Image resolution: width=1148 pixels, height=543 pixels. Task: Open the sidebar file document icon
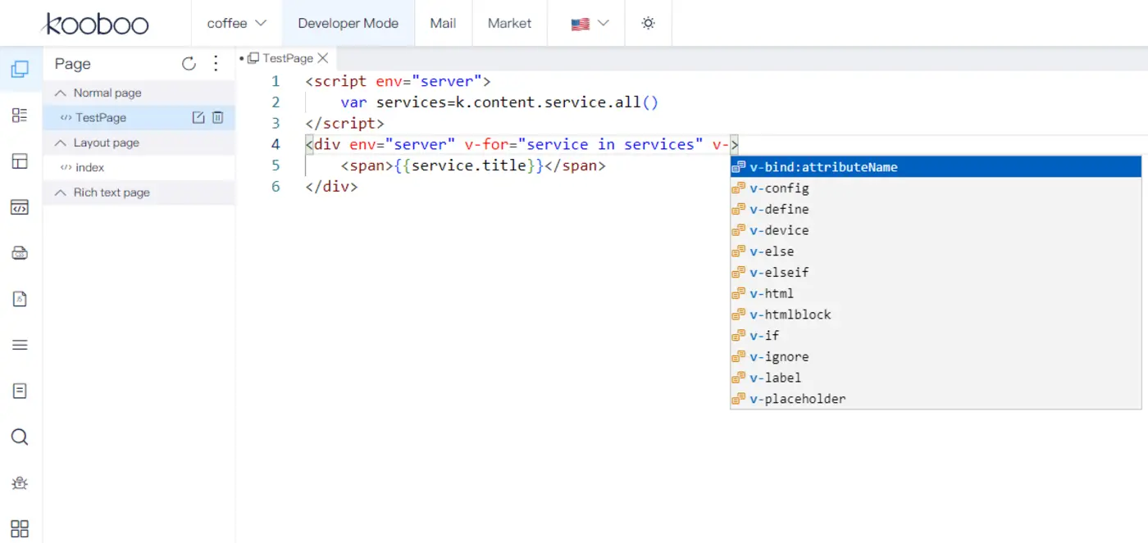(20, 299)
